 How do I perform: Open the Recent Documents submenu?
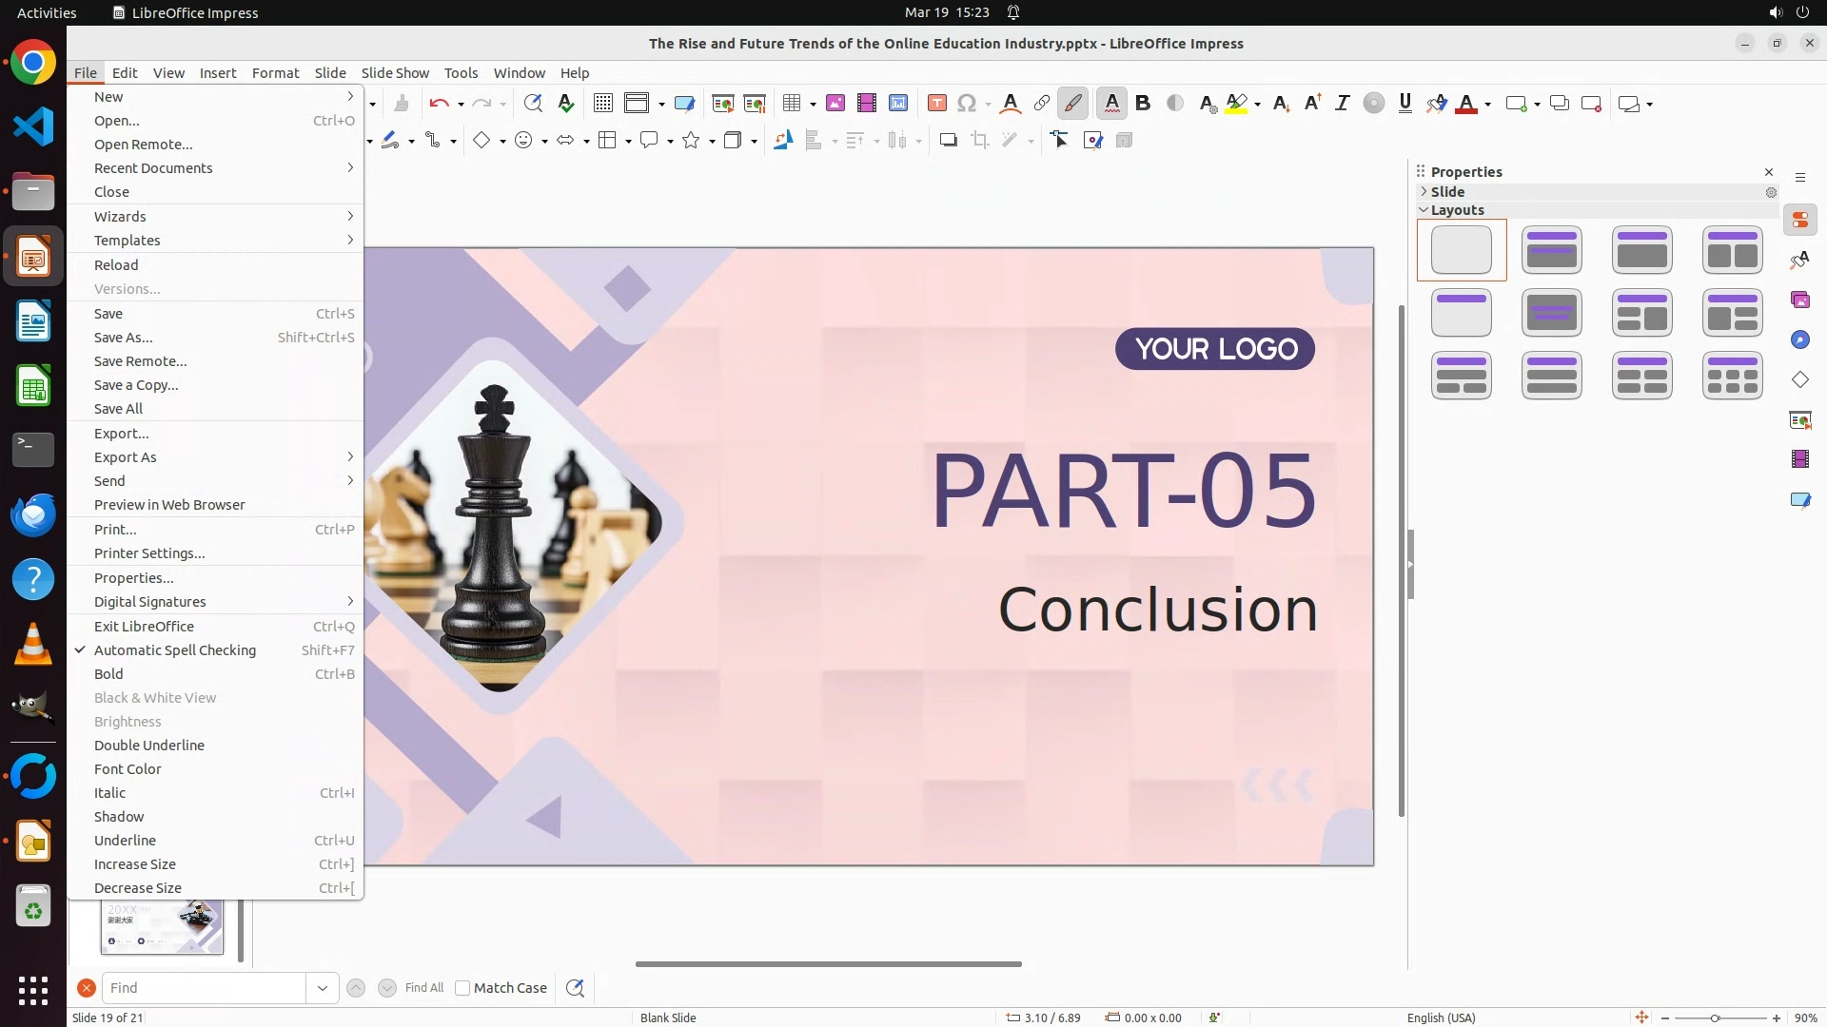153,168
